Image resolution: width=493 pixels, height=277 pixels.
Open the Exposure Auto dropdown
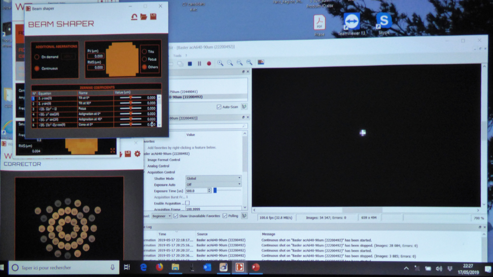[213, 185]
